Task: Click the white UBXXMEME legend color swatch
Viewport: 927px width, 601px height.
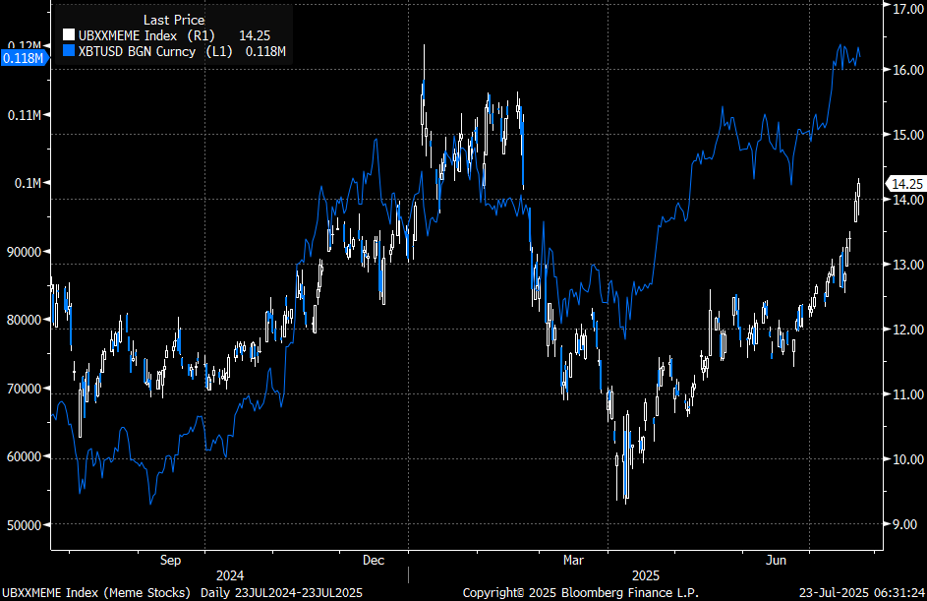Action: (69, 35)
